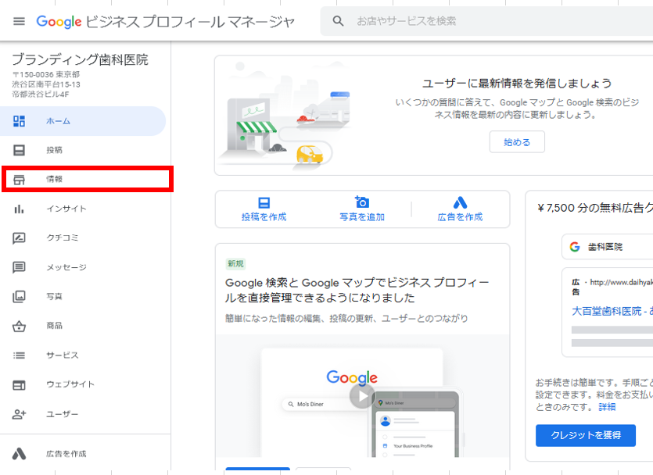Image resolution: width=653 pixels, height=475 pixels.
Task: Click the ユーザー add-person icon
Action: pyautogui.click(x=19, y=414)
